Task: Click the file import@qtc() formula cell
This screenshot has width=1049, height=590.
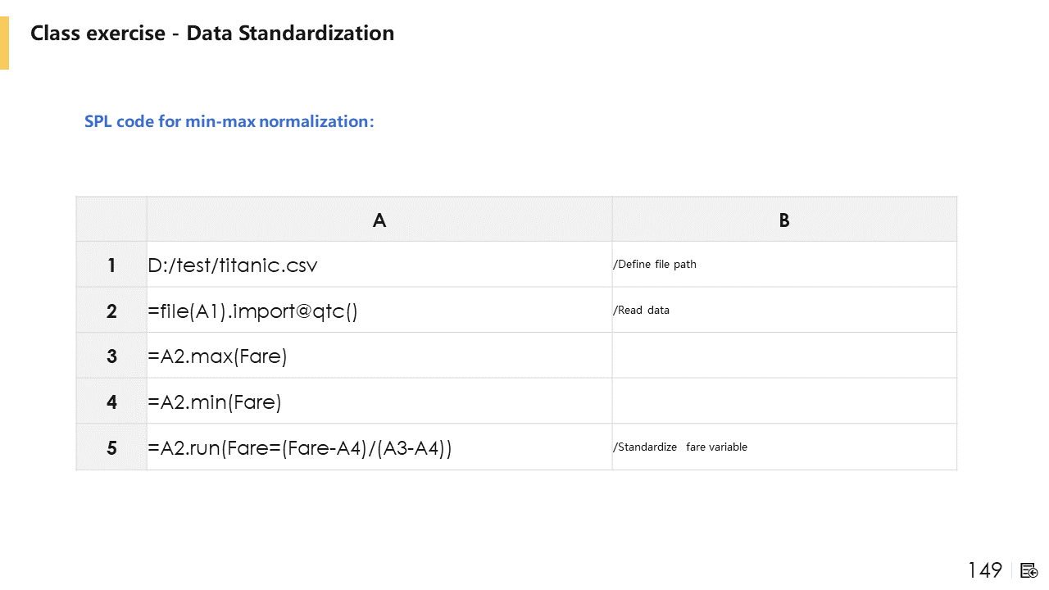Action: tap(252, 311)
